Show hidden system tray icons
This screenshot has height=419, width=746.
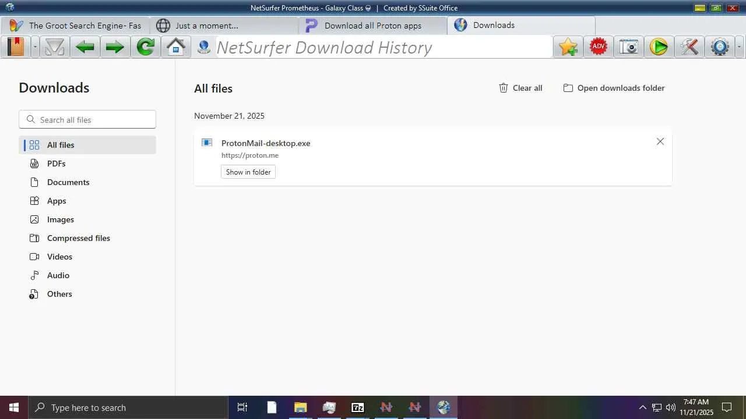642,407
